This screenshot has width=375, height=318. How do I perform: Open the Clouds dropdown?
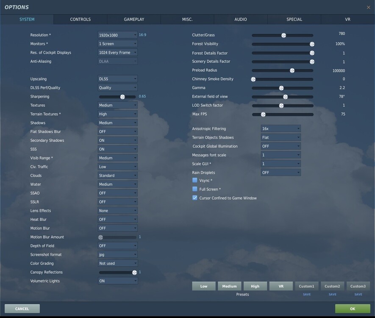tap(117, 175)
